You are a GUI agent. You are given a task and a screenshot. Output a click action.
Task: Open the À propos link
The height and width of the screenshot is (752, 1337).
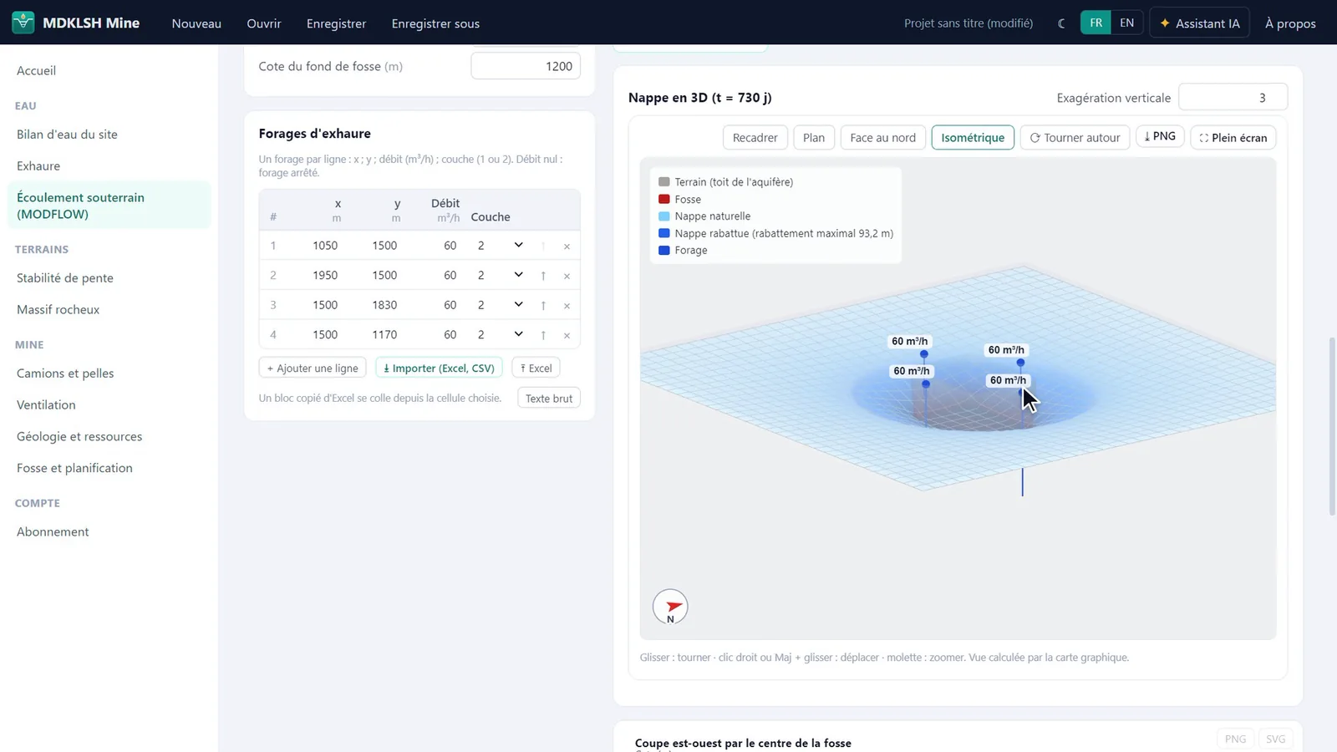tap(1290, 23)
